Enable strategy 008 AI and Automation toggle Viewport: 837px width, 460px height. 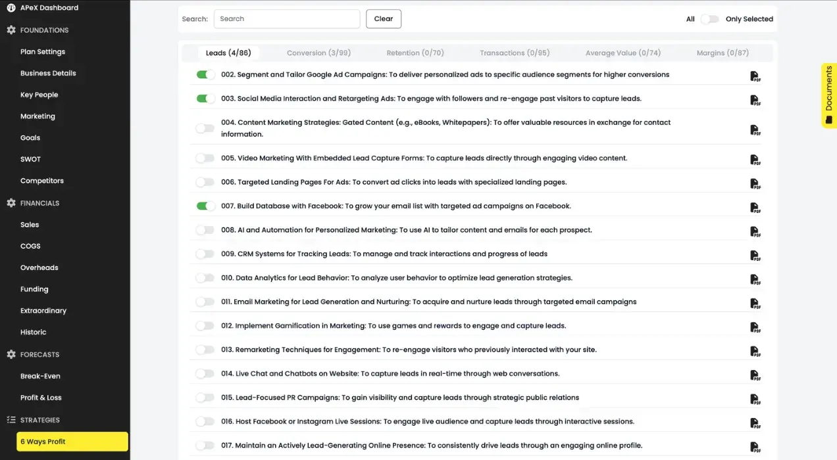205,230
